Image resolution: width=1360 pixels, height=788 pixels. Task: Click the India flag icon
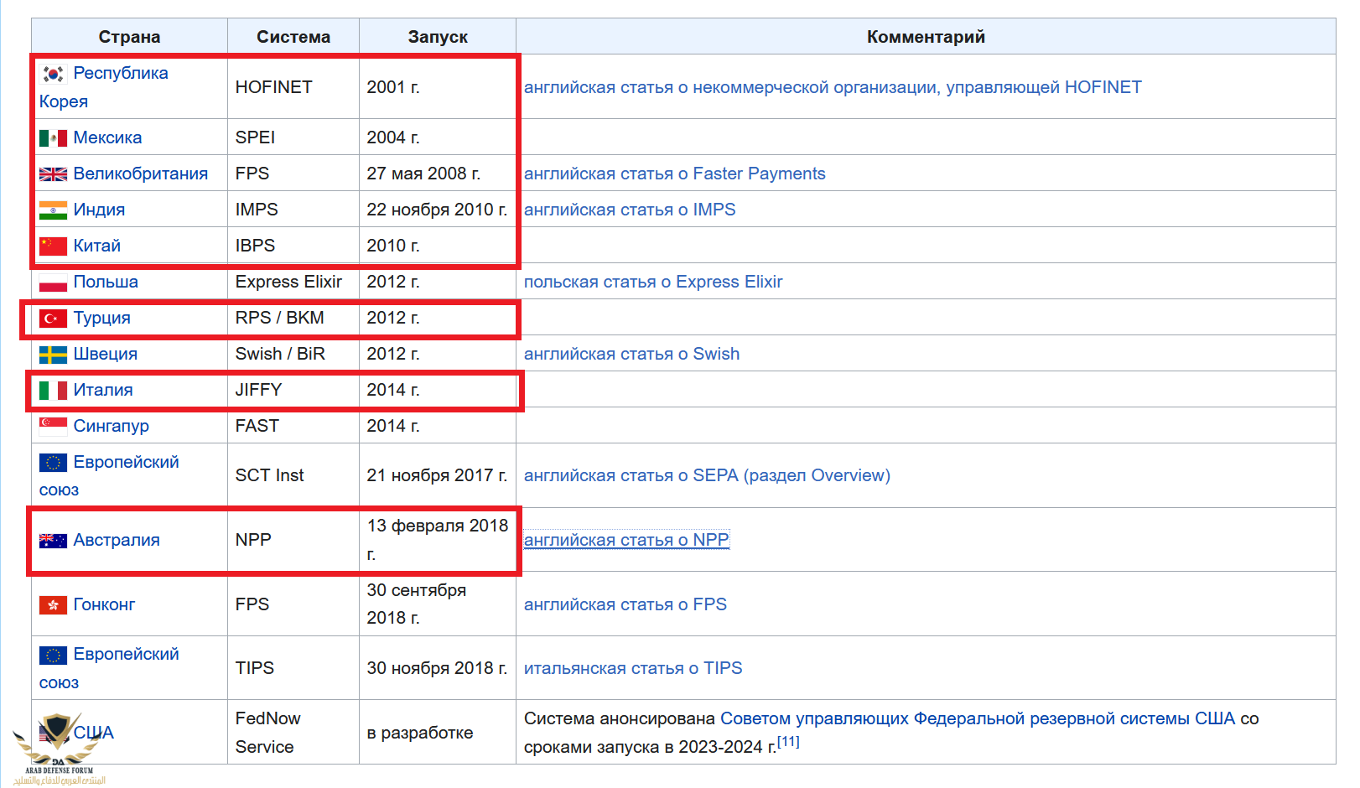(53, 210)
